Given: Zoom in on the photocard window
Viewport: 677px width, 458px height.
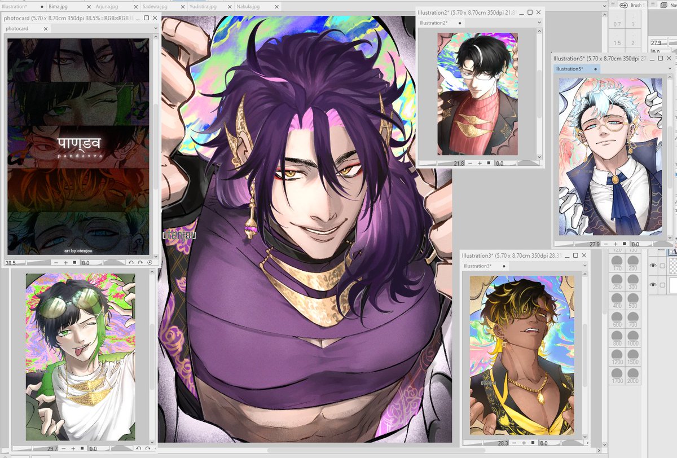Looking at the screenshot, I should pos(65,263).
